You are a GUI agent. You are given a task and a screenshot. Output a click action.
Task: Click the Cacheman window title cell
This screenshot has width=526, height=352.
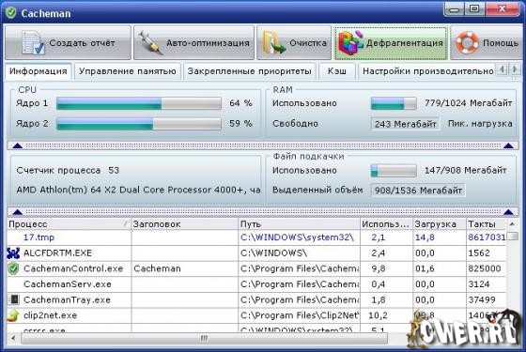(x=184, y=268)
